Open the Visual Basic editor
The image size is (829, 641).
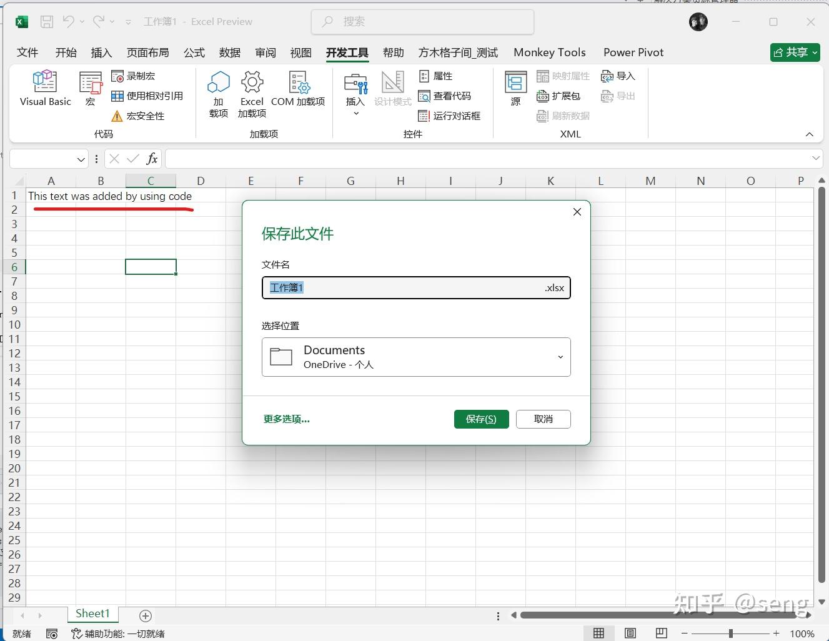tap(44, 89)
